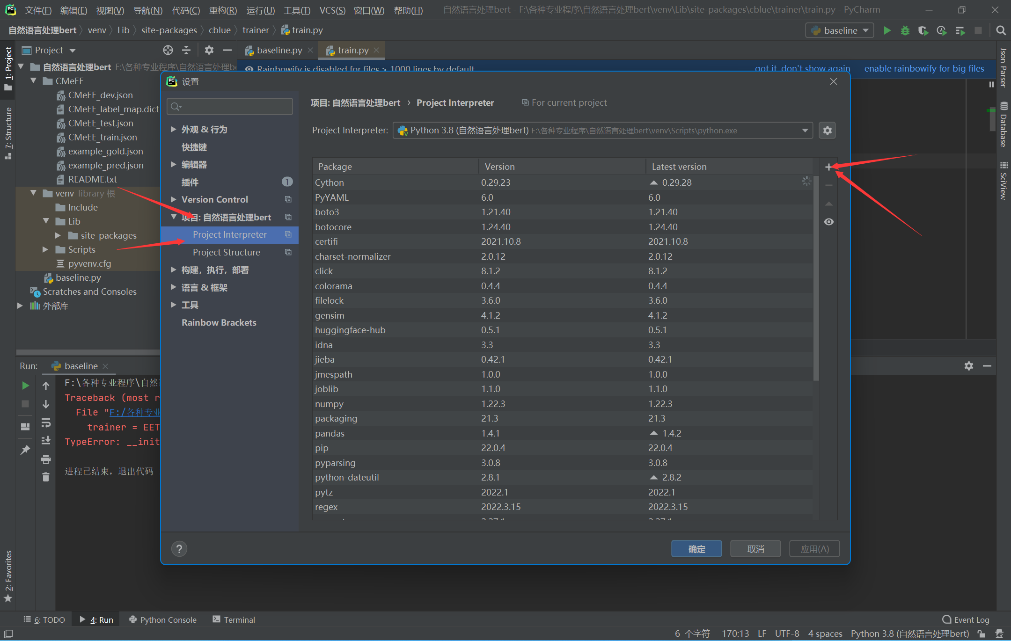Image resolution: width=1011 pixels, height=641 pixels.
Task: Click the help question mark button
Action: click(179, 549)
